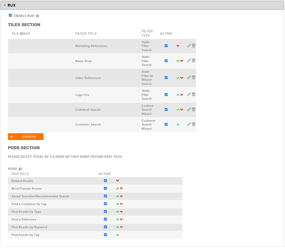Open help icon next to Pods label
Viewport: 285px width, 248px height.
pos(20,169)
